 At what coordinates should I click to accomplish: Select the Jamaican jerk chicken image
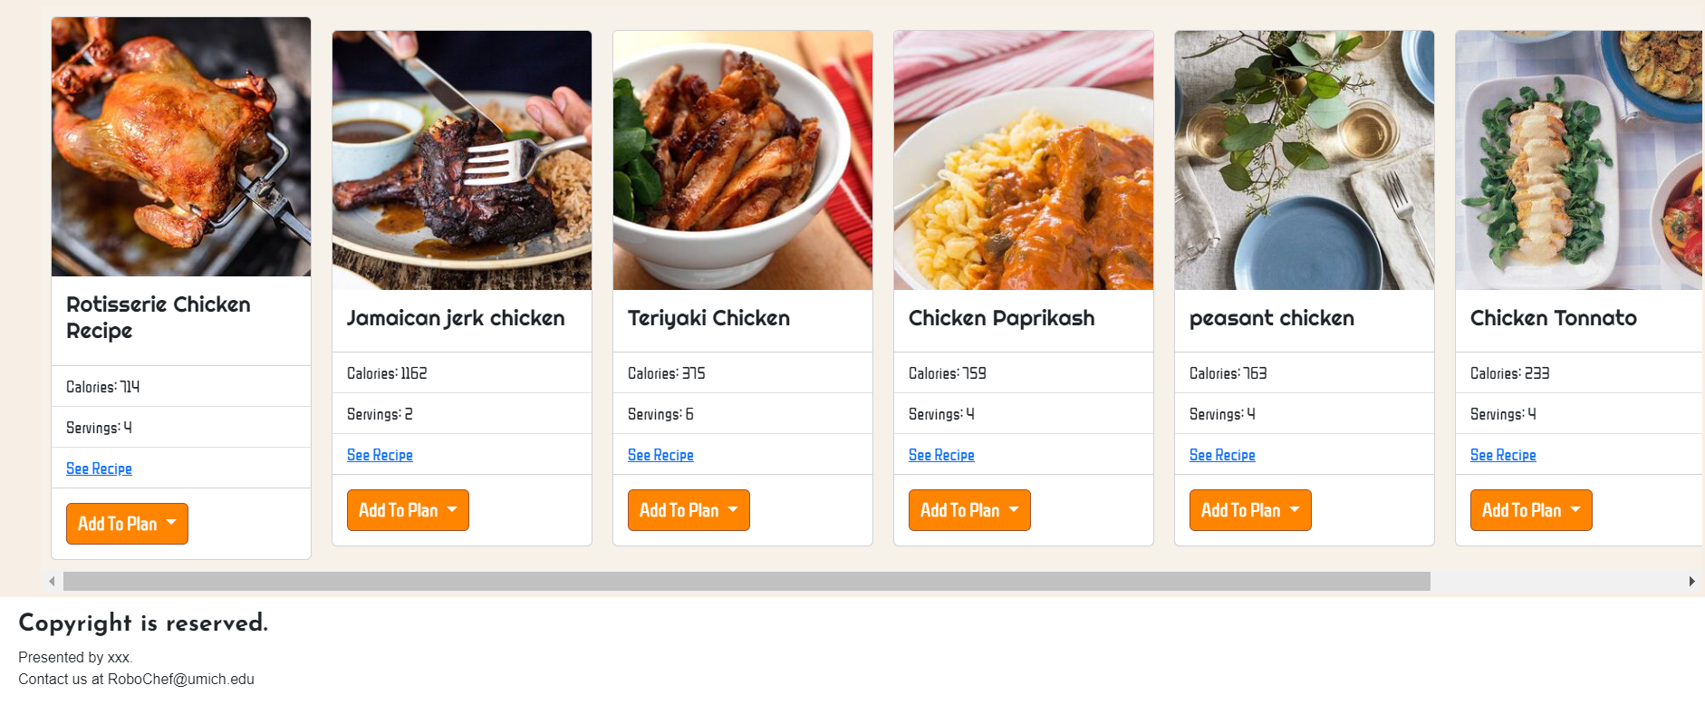[x=462, y=160]
